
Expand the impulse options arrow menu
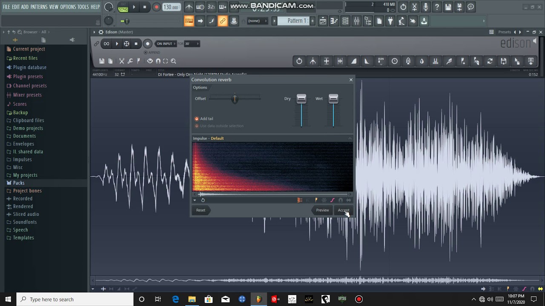(x=195, y=200)
